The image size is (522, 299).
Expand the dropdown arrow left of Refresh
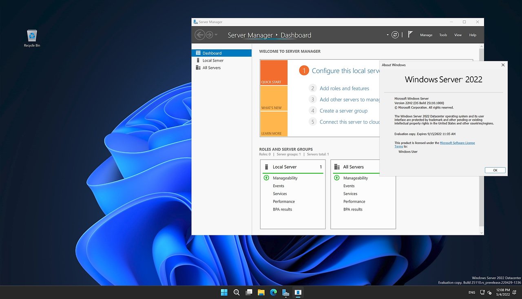click(x=388, y=35)
